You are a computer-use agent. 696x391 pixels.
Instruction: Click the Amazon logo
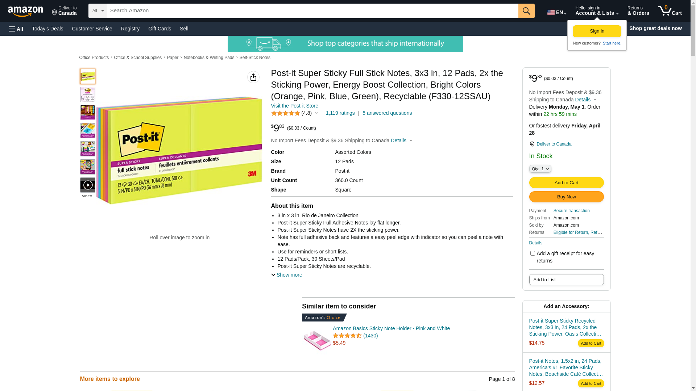[x=25, y=11]
